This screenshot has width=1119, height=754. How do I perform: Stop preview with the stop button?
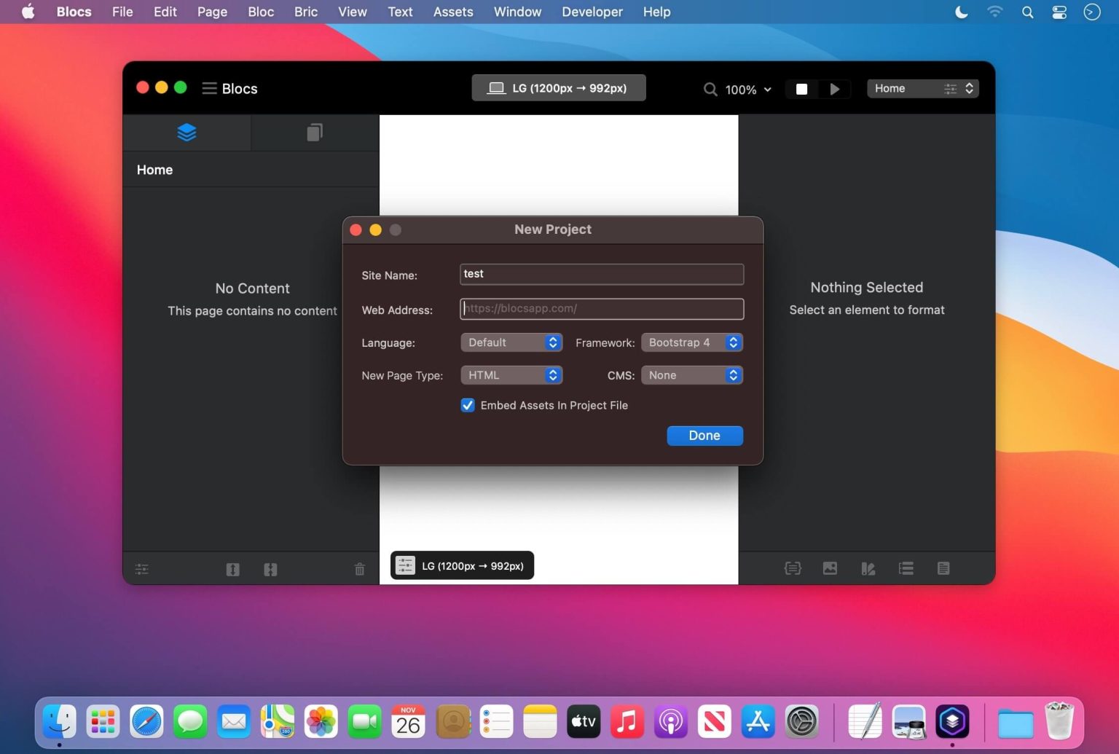coord(801,88)
